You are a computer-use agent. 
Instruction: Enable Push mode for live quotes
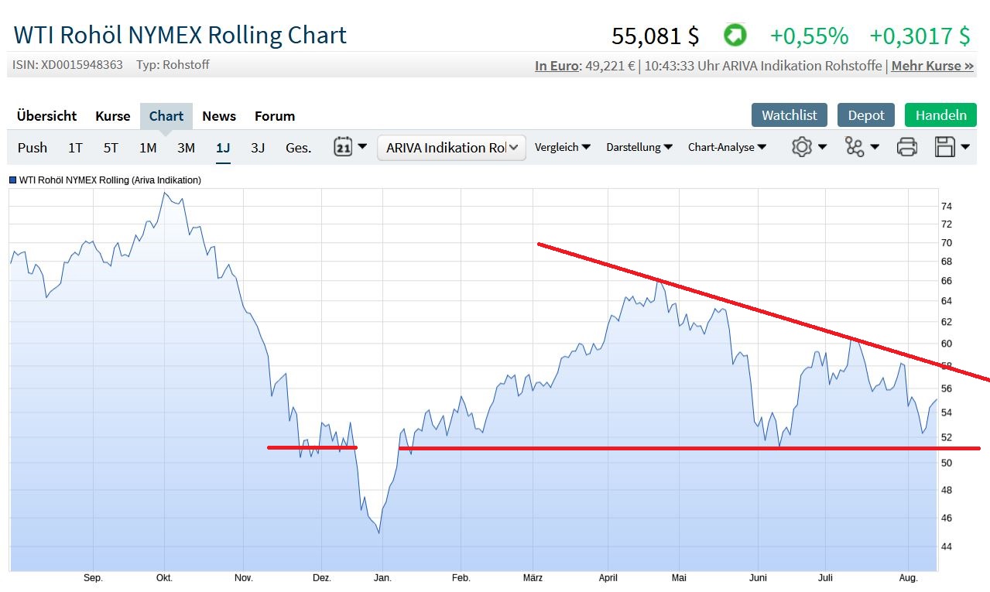click(32, 147)
